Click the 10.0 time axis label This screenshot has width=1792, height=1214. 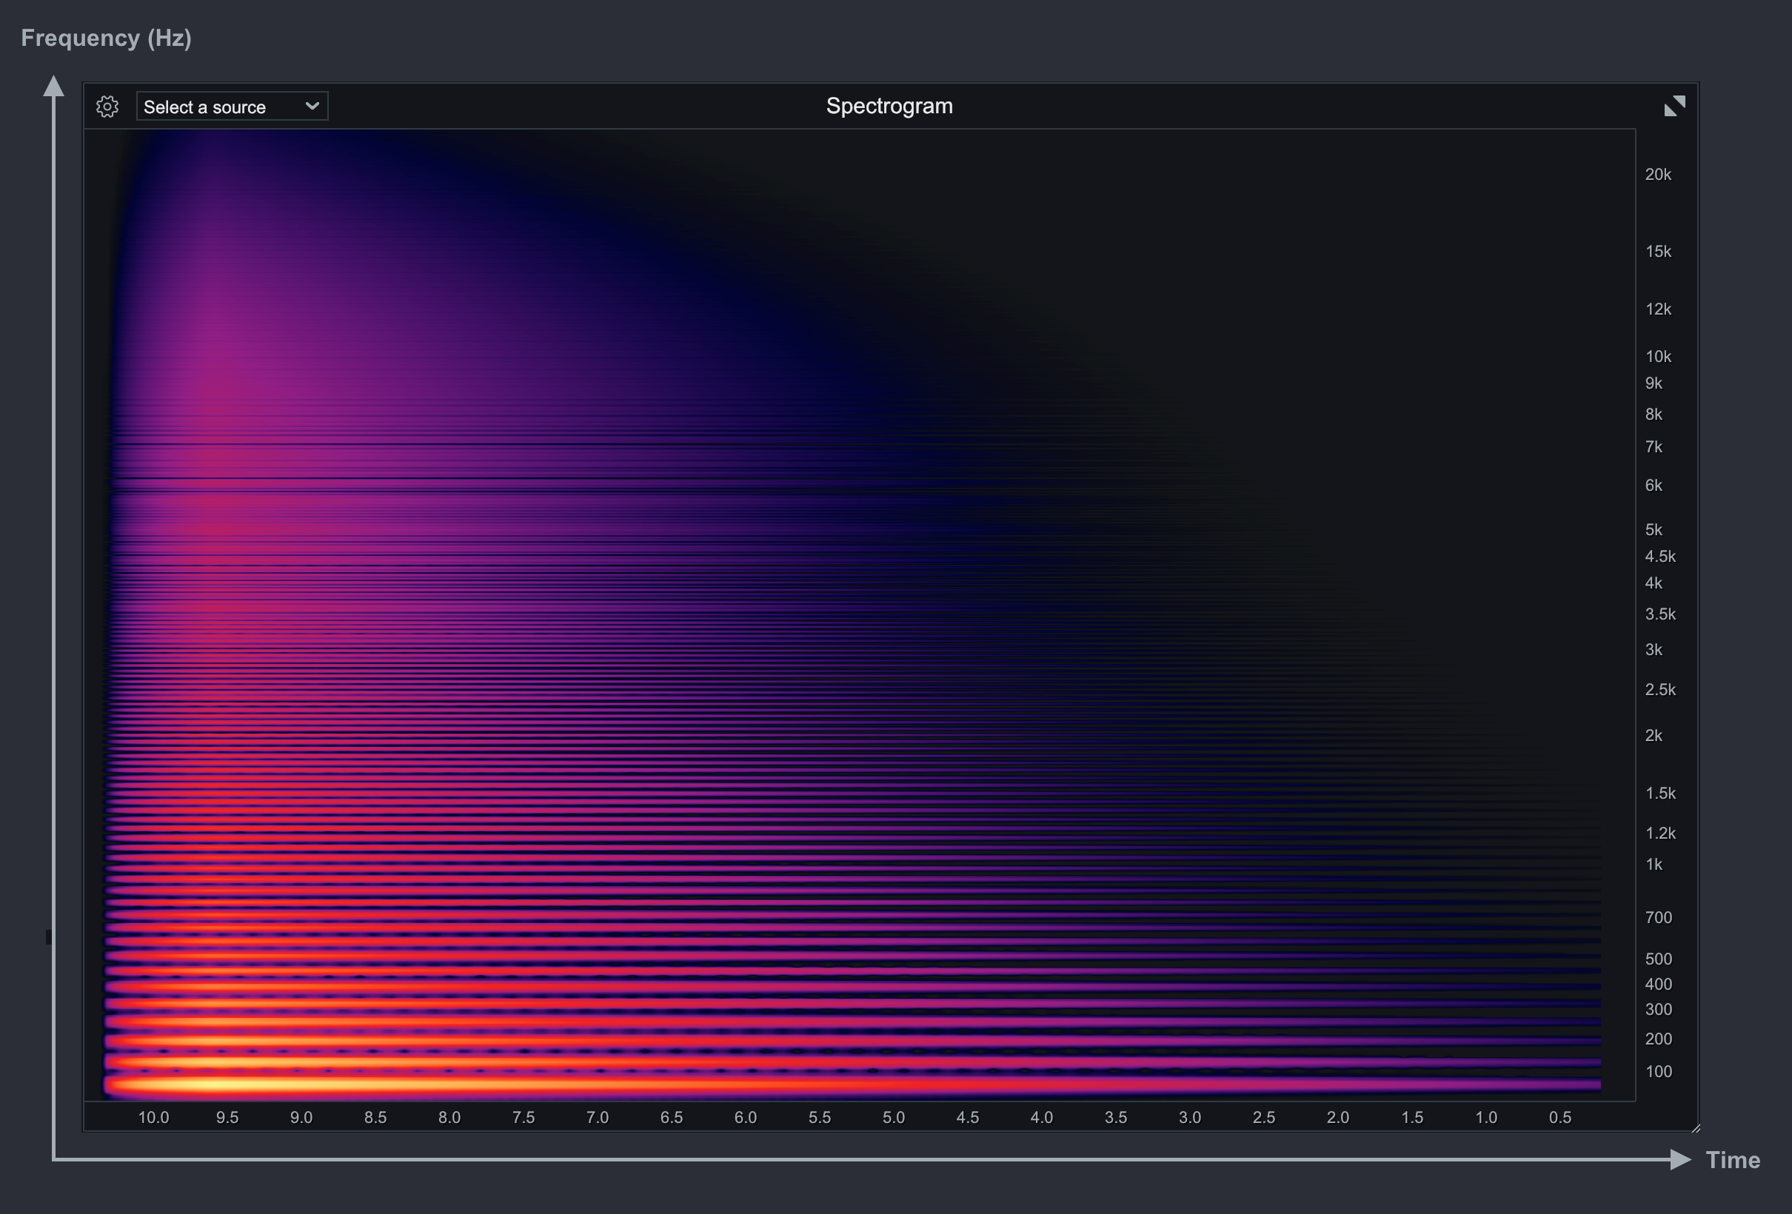153,1118
